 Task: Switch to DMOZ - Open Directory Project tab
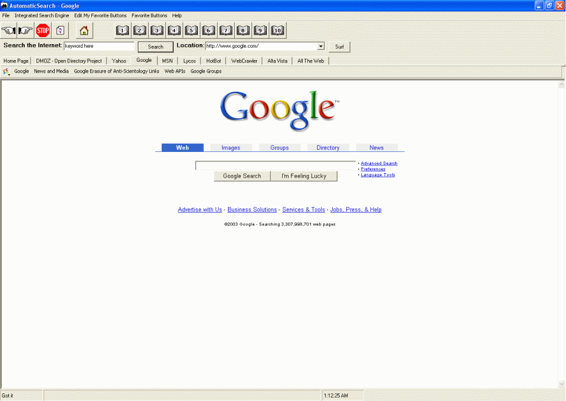pyautogui.click(x=69, y=61)
